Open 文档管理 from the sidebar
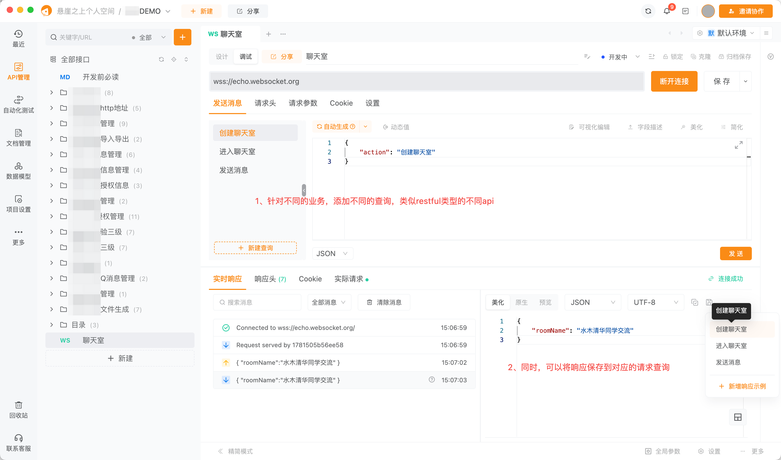The height and width of the screenshot is (460, 781). [18, 138]
